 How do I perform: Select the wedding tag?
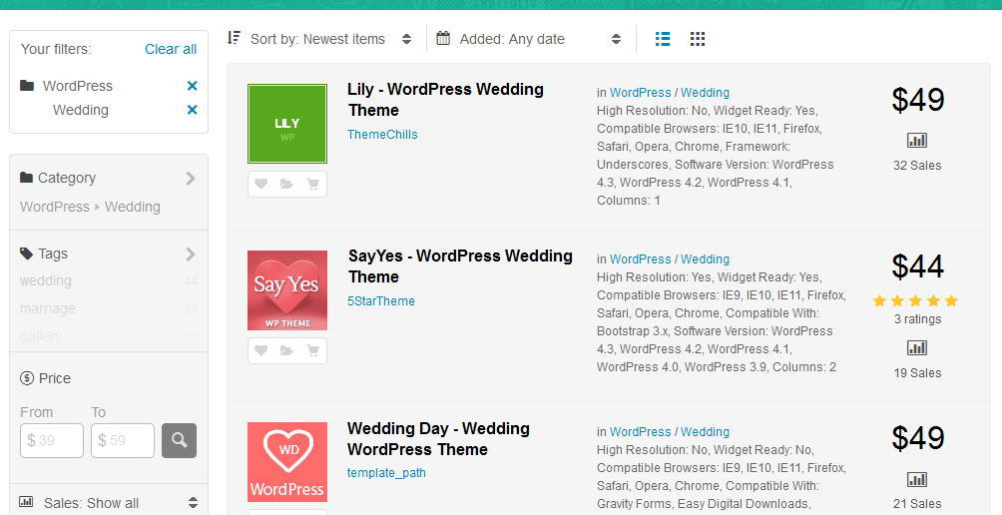(x=46, y=281)
